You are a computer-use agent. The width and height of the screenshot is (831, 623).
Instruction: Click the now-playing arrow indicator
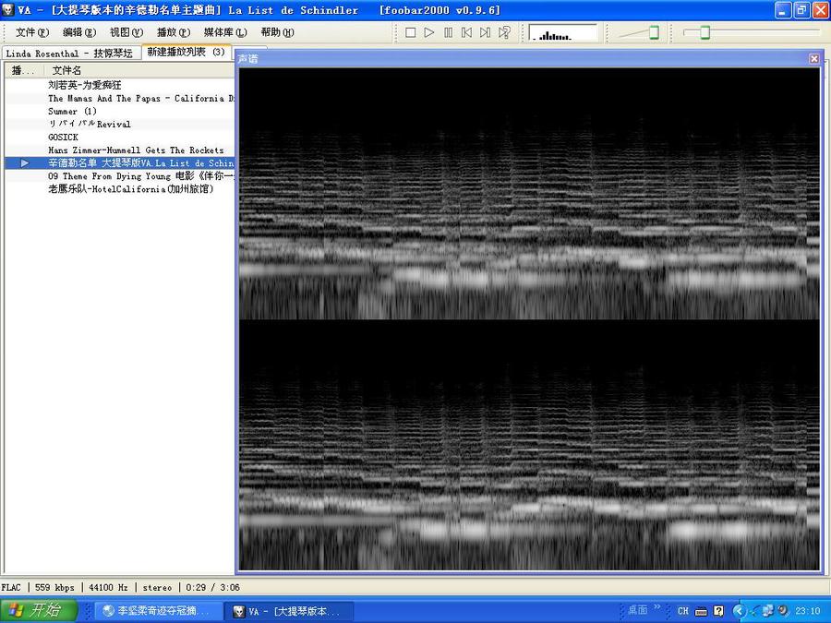[24, 163]
